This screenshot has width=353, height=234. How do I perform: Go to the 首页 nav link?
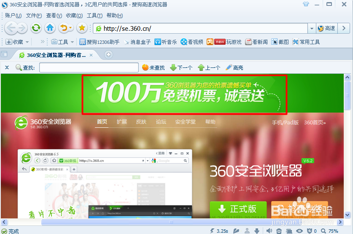coord(102,122)
